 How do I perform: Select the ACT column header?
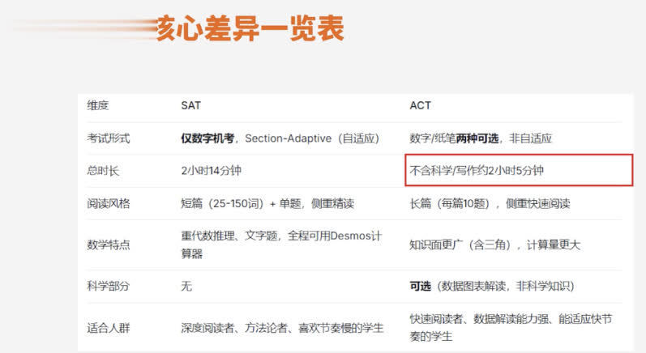coord(420,106)
